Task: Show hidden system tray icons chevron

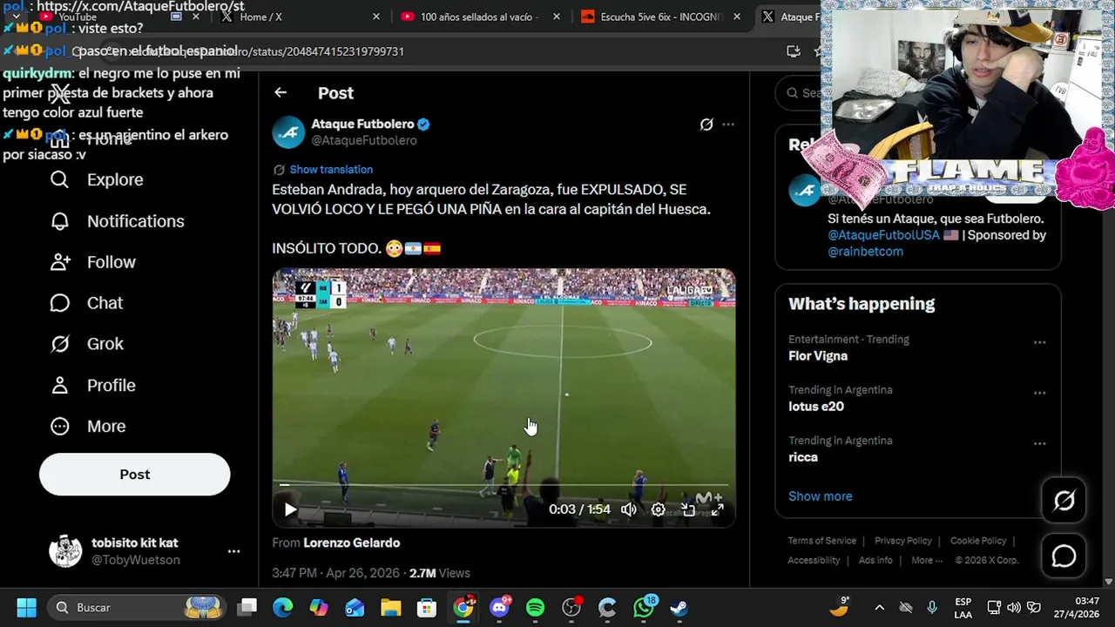Action: 879,608
